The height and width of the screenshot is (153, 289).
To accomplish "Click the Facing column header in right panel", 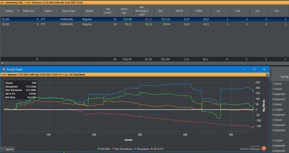I will tap(284, 77).
